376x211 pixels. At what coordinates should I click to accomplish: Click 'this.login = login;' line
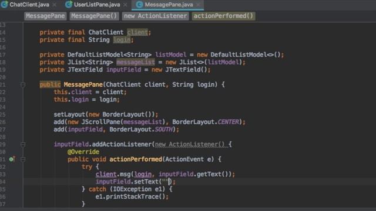tap(86, 100)
